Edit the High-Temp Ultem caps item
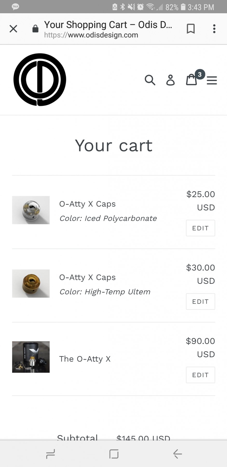Viewport: 227px width, 467px height. pos(200,301)
